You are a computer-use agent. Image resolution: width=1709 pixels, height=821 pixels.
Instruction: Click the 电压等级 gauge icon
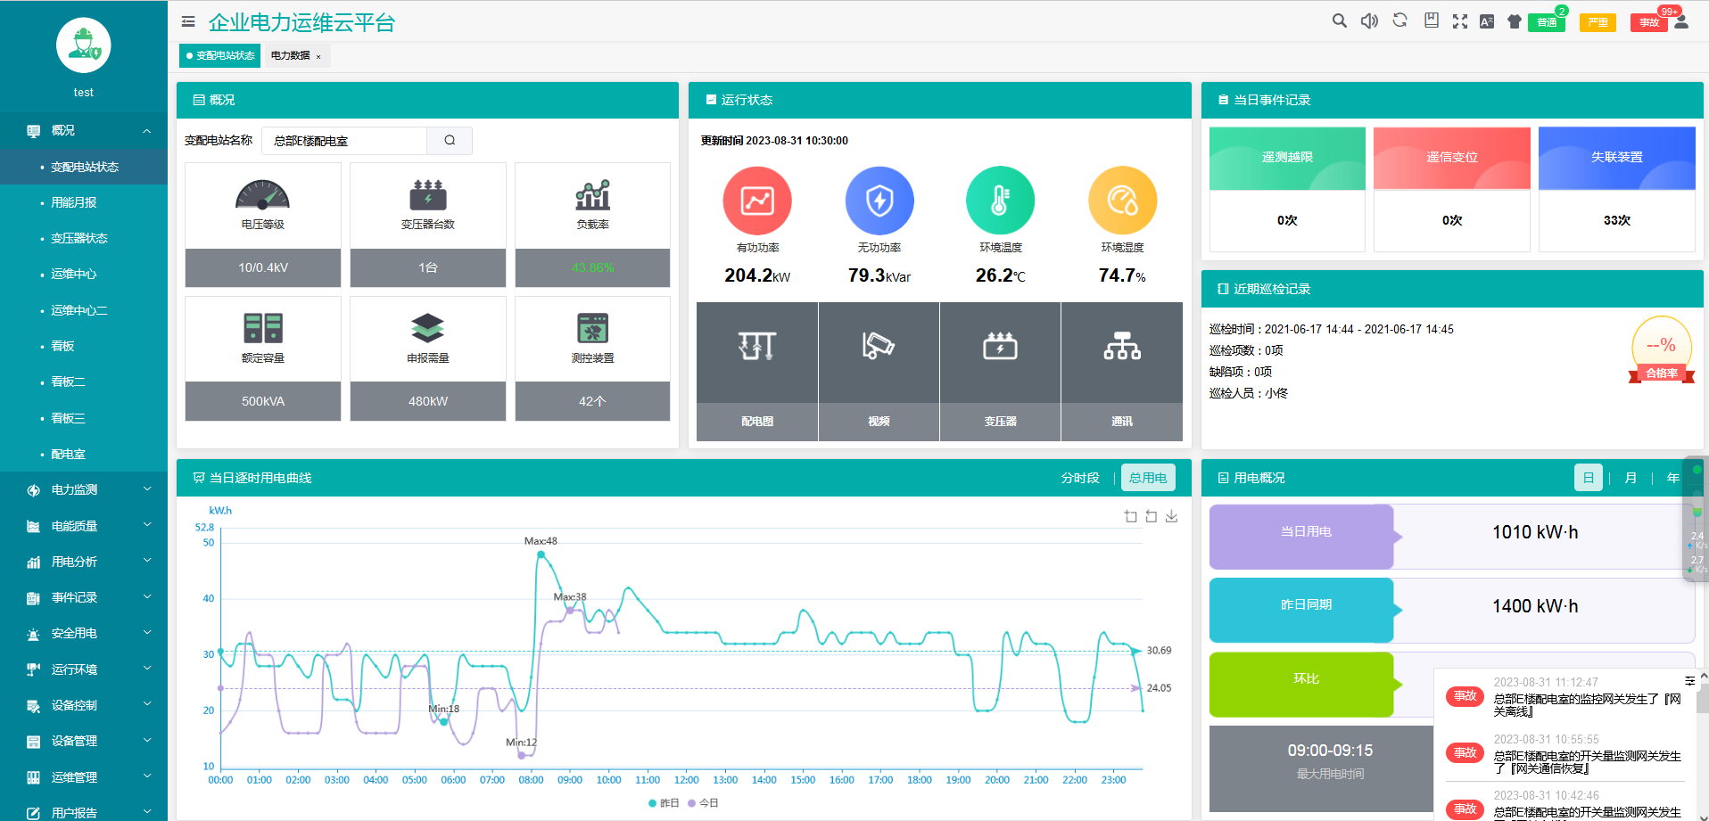click(262, 194)
